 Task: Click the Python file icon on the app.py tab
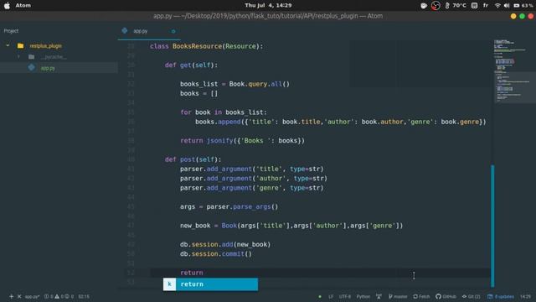(x=125, y=31)
